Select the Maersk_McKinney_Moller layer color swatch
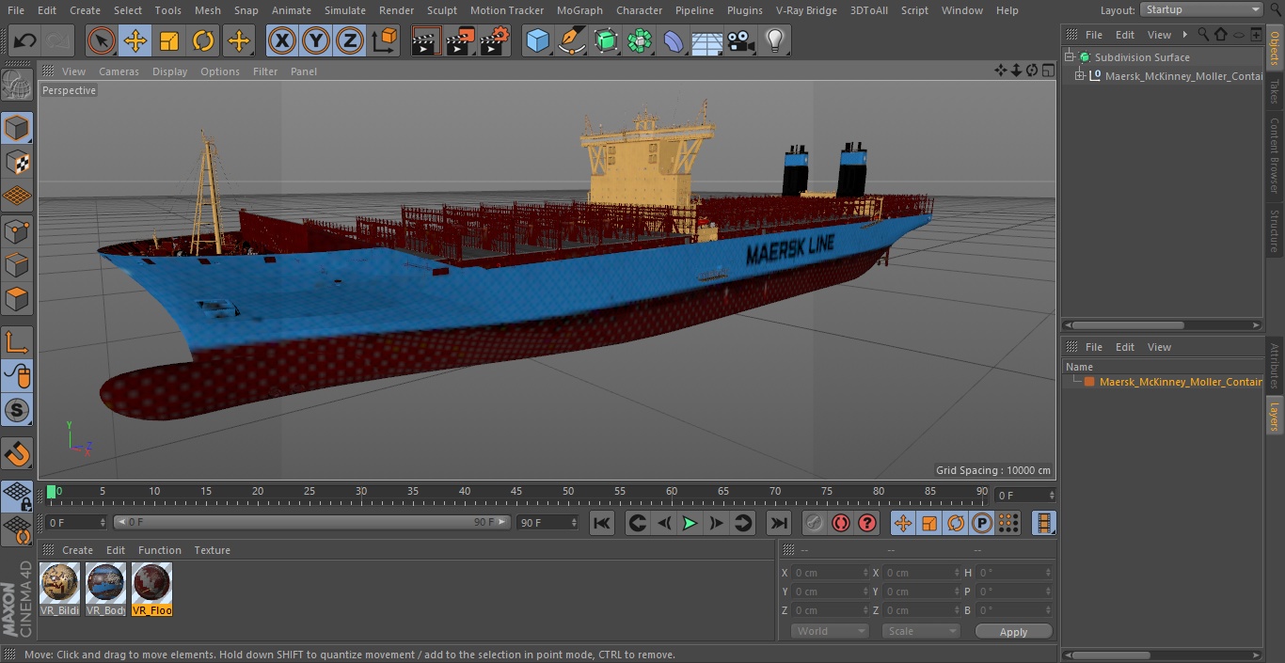 click(1089, 382)
